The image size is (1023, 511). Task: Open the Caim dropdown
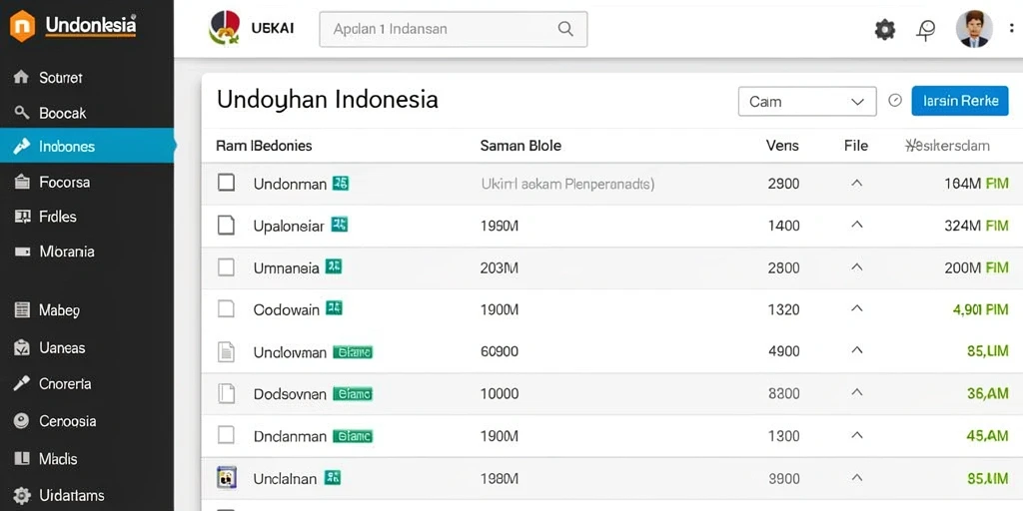(807, 101)
